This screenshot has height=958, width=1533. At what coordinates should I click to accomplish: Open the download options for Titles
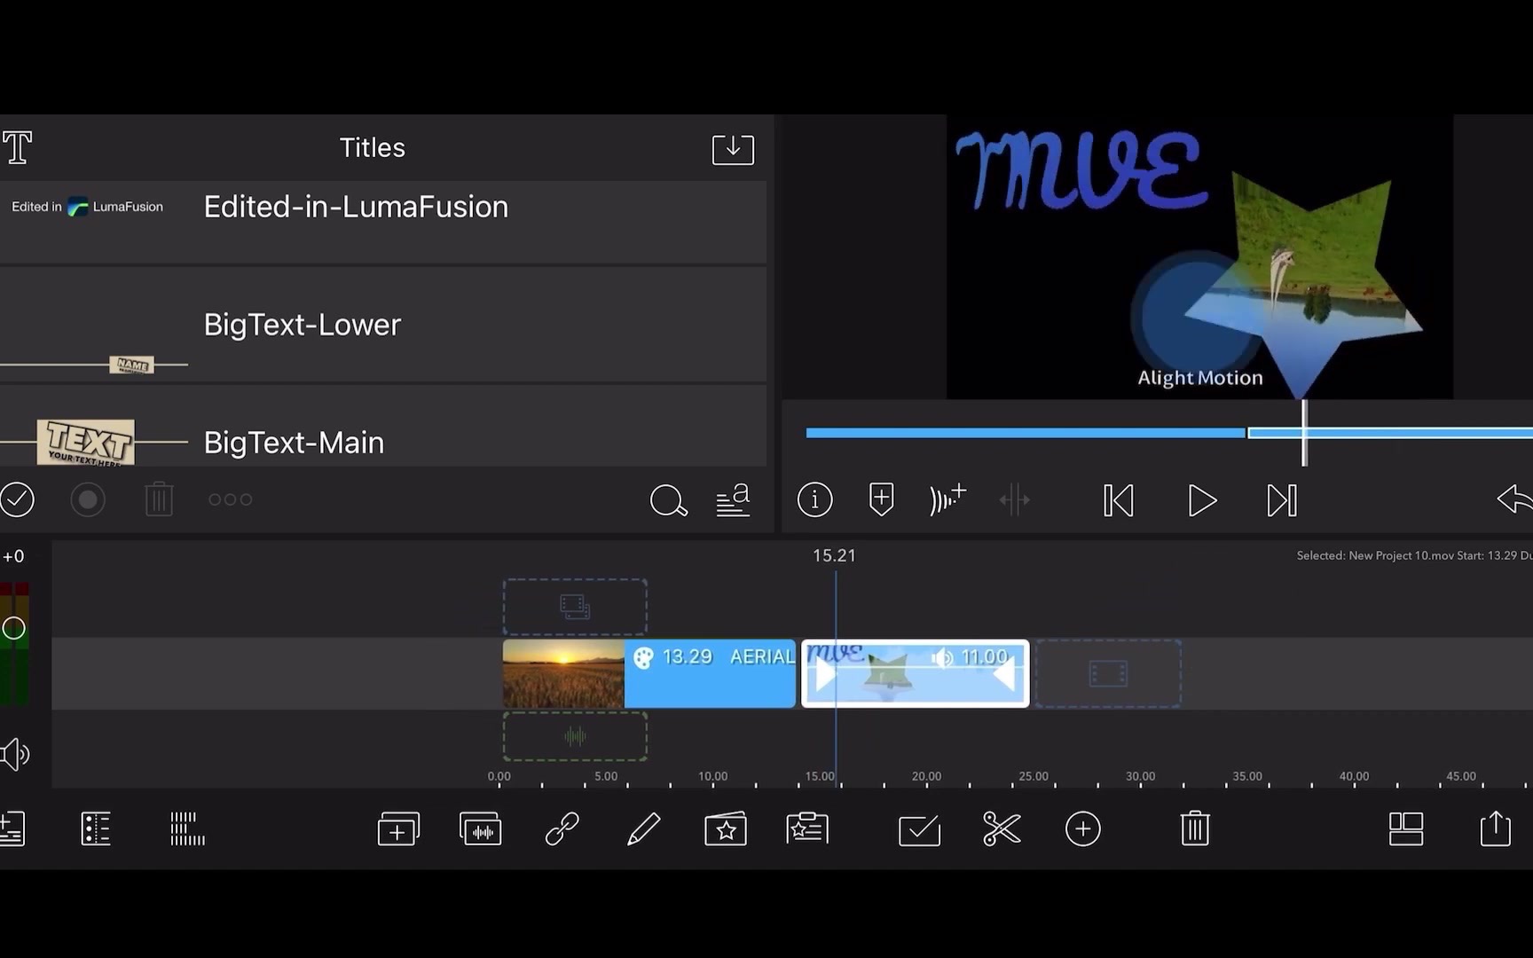coord(733,149)
